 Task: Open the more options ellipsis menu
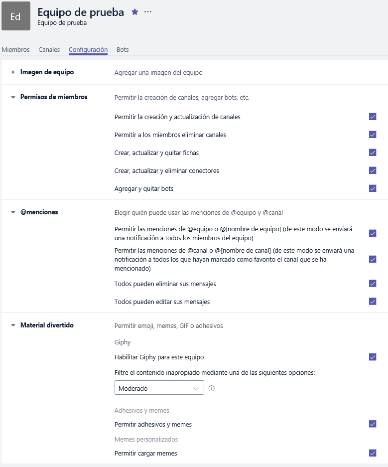[x=148, y=12]
